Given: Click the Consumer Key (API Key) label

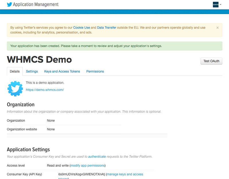Looking at the screenshot, I should point(24,174).
